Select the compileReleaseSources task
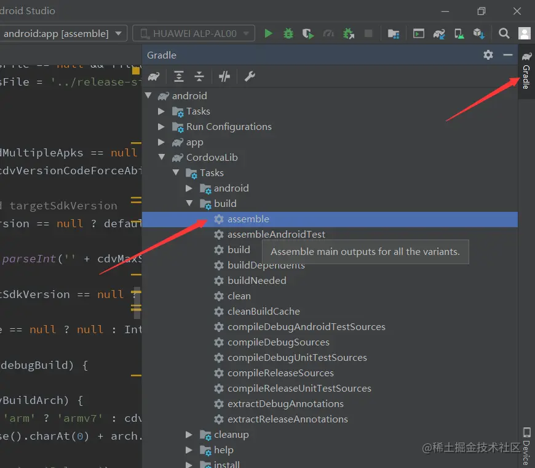The height and width of the screenshot is (468, 535). tap(280, 373)
